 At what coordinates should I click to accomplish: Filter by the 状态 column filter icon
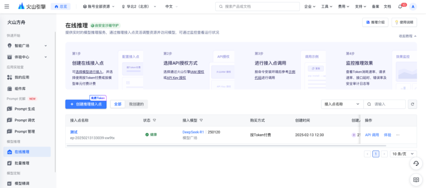click(x=155, y=120)
